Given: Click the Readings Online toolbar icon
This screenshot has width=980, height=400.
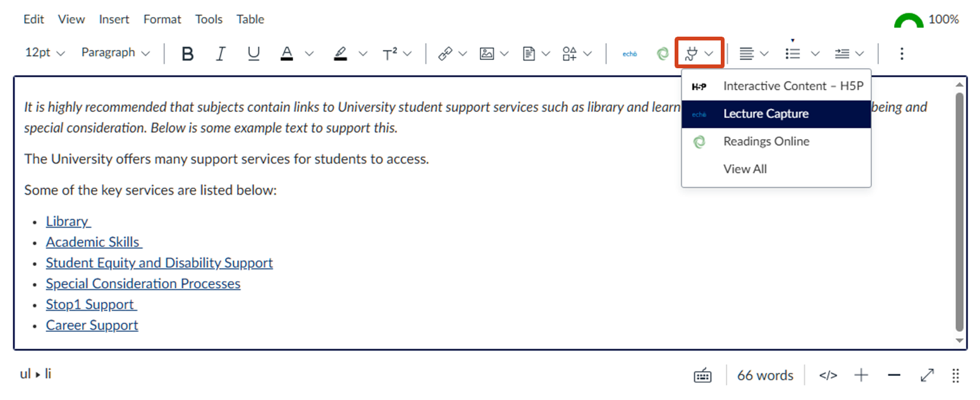Looking at the screenshot, I should 663,54.
